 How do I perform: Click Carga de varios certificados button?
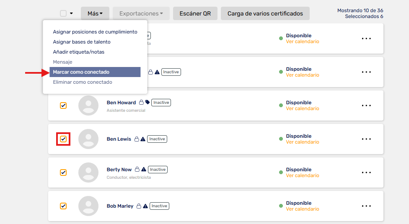265,13
